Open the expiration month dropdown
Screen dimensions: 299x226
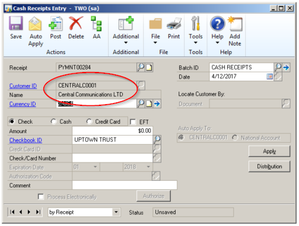click(x=95, y=167)
